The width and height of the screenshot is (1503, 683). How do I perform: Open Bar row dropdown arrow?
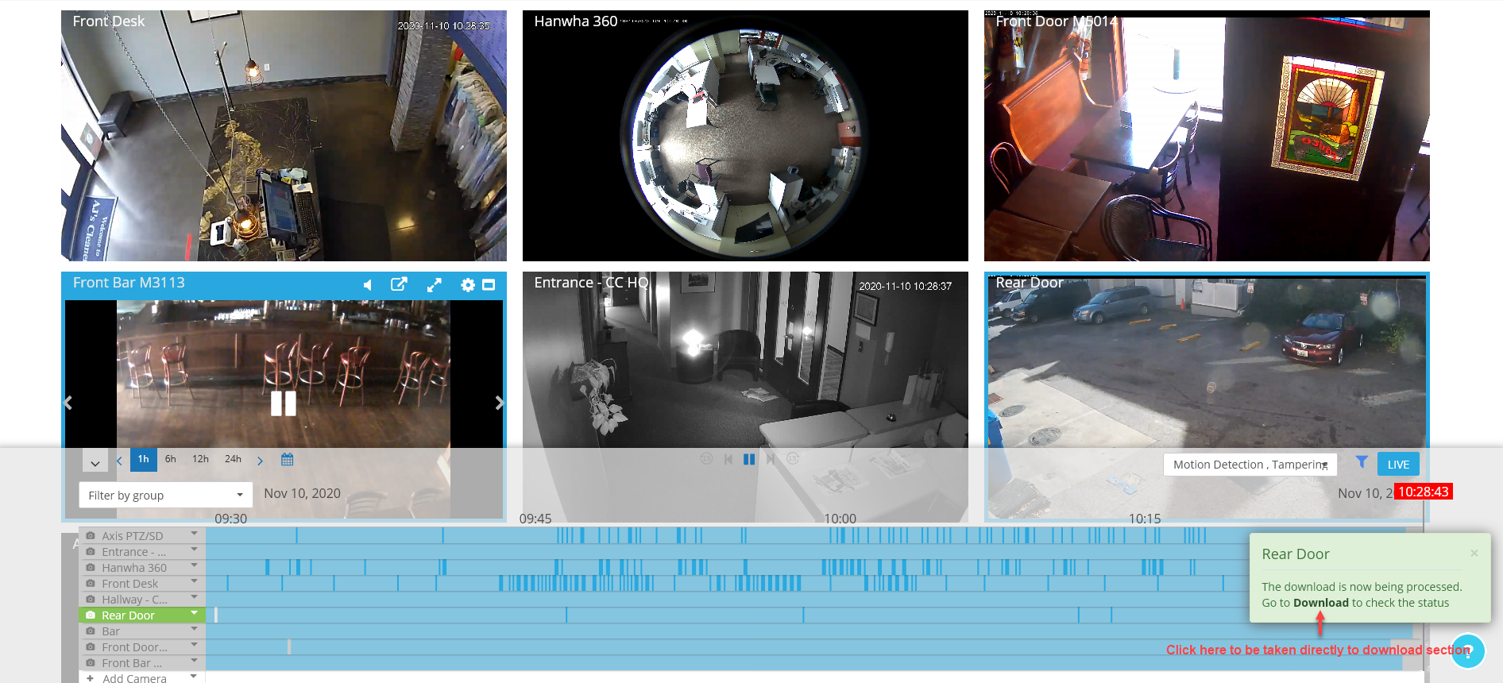click(194, 629)
